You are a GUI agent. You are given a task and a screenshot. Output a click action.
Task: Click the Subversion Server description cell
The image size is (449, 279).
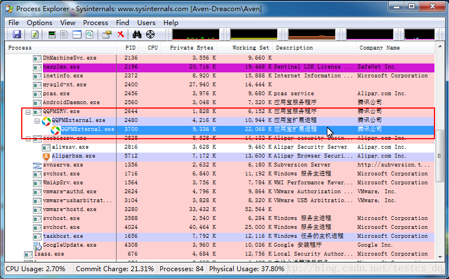302,165
